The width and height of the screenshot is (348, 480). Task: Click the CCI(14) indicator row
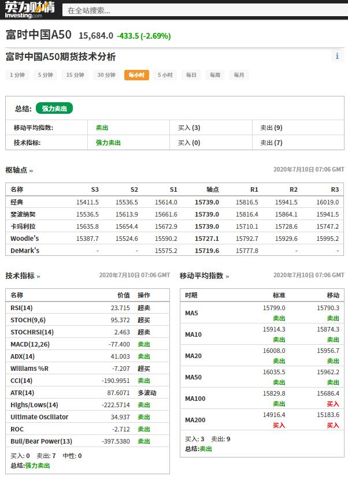[88, 381]
